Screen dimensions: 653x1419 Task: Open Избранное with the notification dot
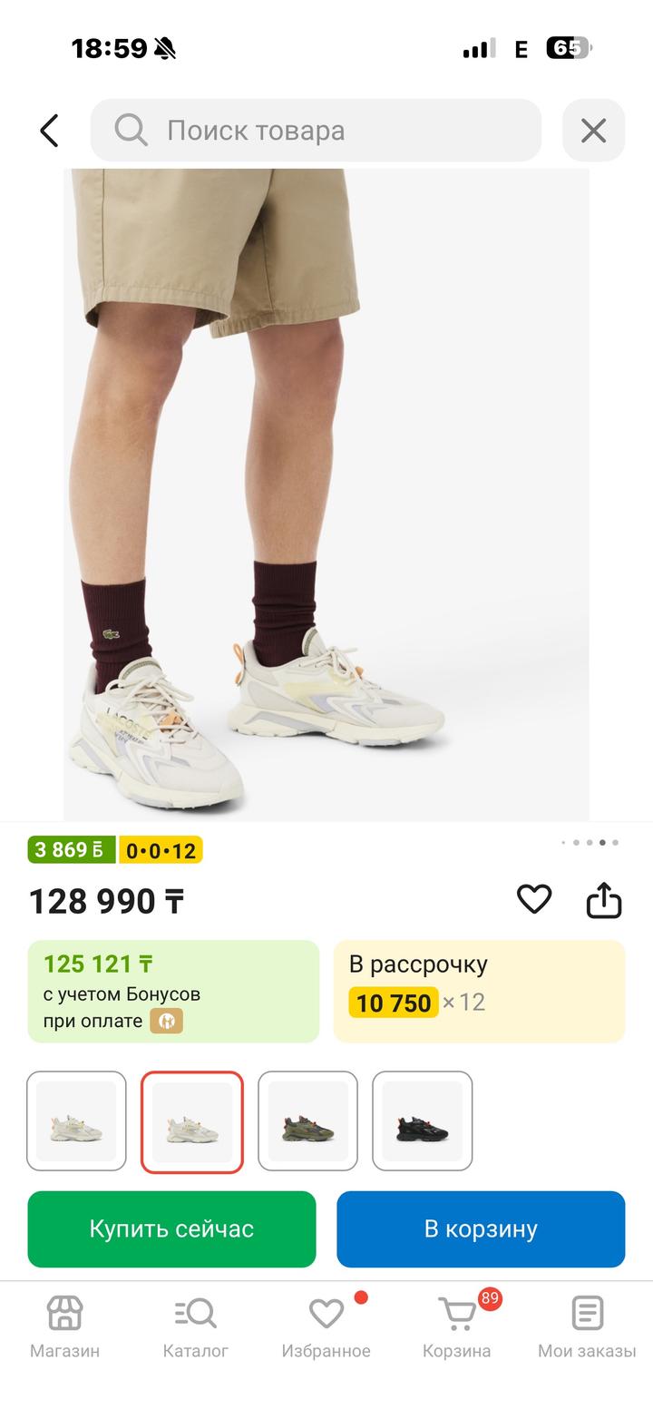coord(323,1312)
